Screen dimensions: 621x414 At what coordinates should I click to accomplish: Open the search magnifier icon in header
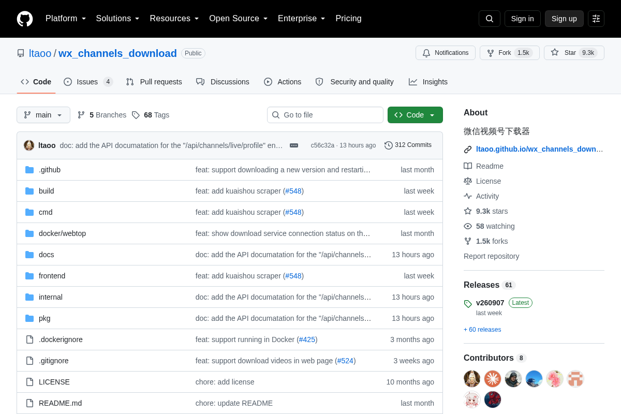click(x=490, y=19)
